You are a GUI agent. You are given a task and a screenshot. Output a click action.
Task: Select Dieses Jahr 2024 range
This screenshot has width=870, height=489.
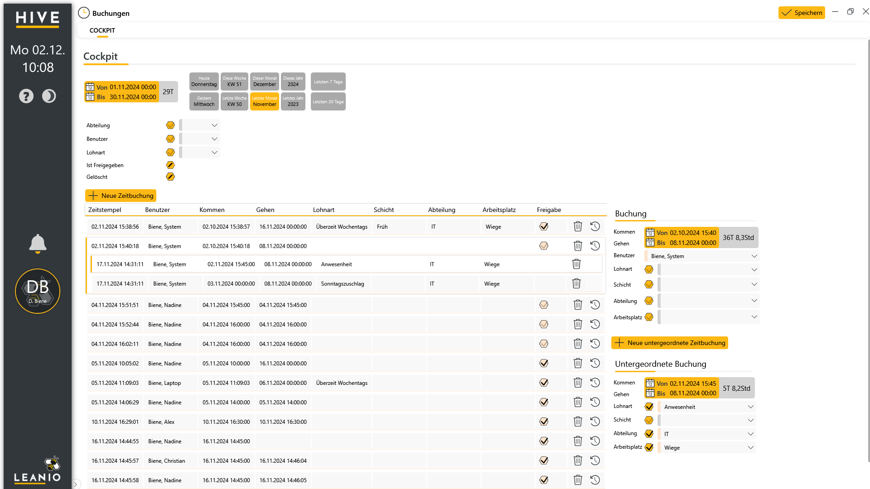pyautogui.click(x=293, y=81)
